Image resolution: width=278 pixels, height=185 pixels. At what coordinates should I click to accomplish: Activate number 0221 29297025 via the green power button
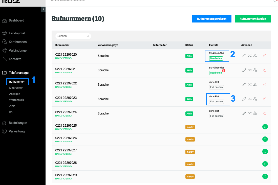click(265, 127)
